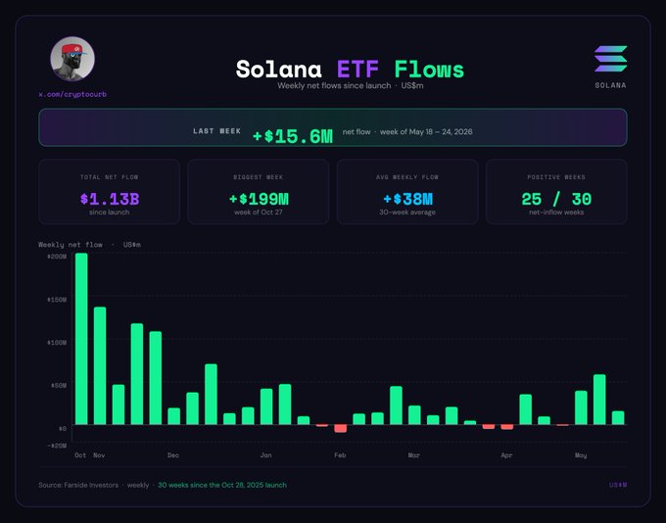The width and height of the screenshot is (666, 523).
Task: Click the $200M y-axis label
Action: pos(57,257)
